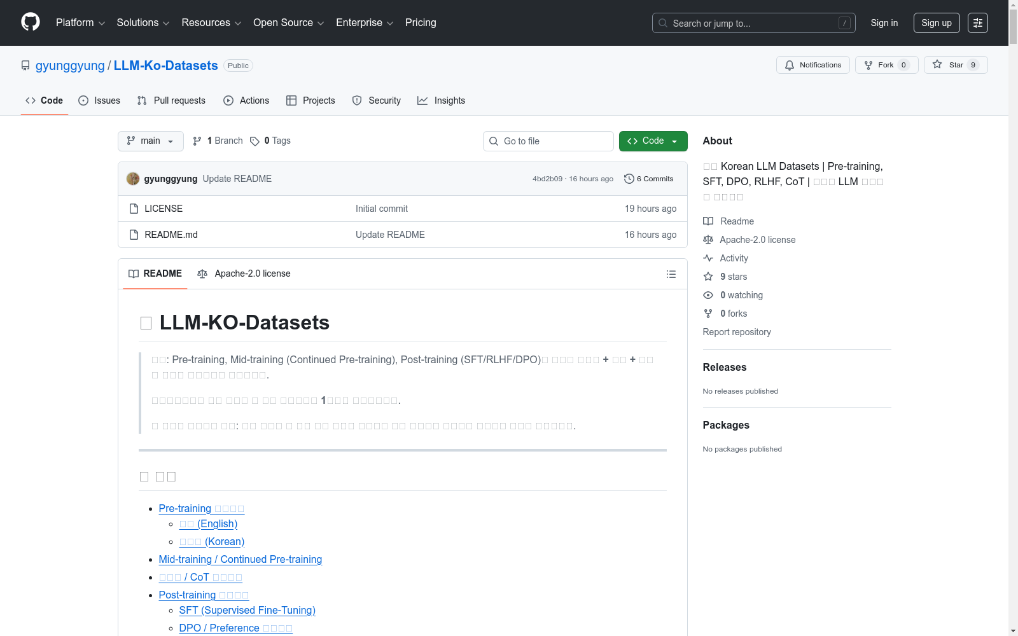Screen dimensions: 1018x636
Task: Open the LICENSE file
Action: (164, 209)
